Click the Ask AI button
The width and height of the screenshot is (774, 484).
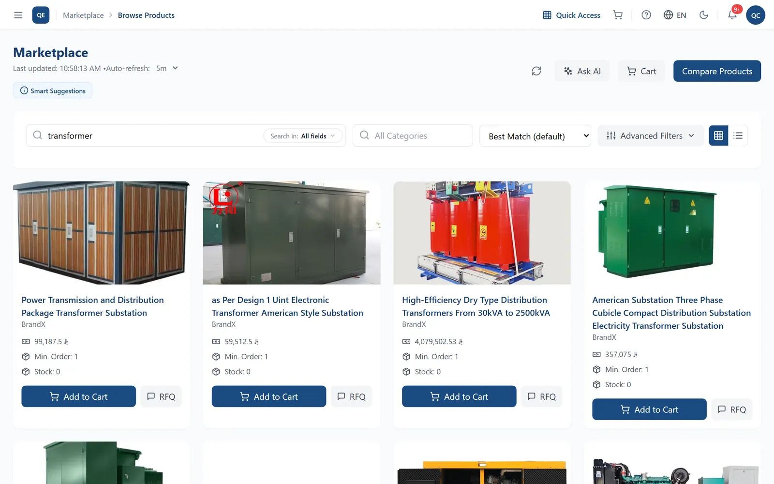582,71
